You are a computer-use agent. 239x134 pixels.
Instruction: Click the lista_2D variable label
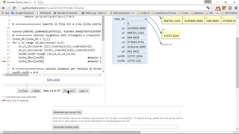point(119,19)
